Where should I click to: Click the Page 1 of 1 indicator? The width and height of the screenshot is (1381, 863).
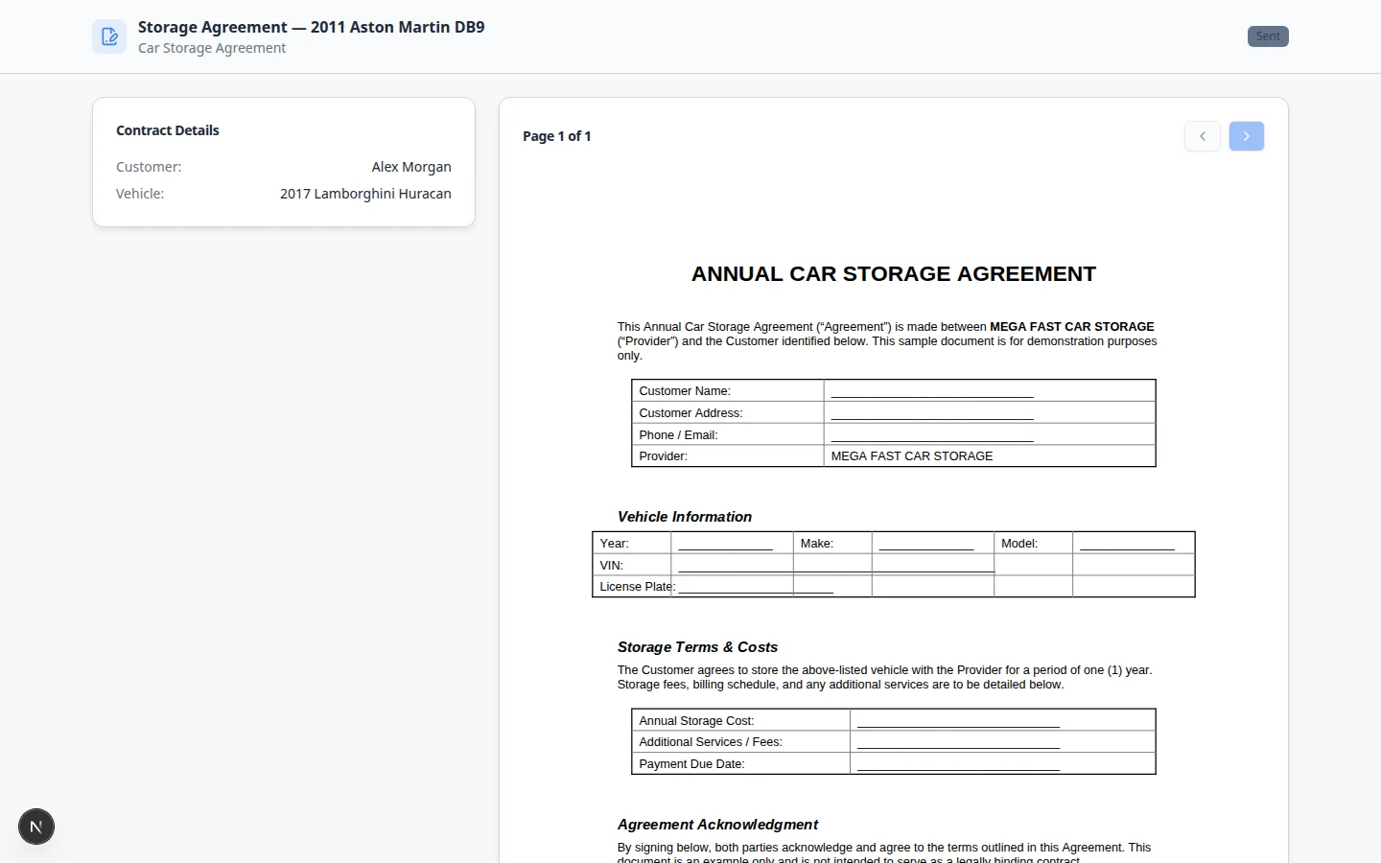(x=557, y=136)
